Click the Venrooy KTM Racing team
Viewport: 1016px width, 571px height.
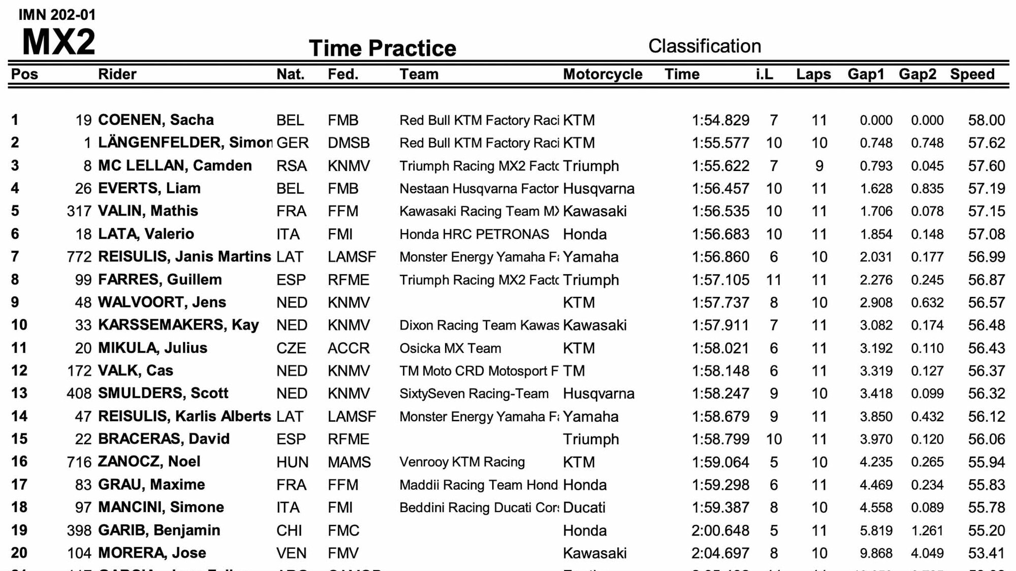click(x=462, y=462)
